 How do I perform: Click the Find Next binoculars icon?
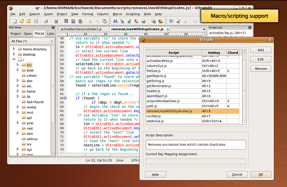(x=129, y=21)
